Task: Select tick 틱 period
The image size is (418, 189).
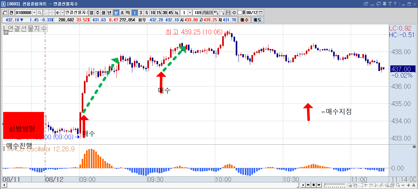Action: click(x=128, y=13)
